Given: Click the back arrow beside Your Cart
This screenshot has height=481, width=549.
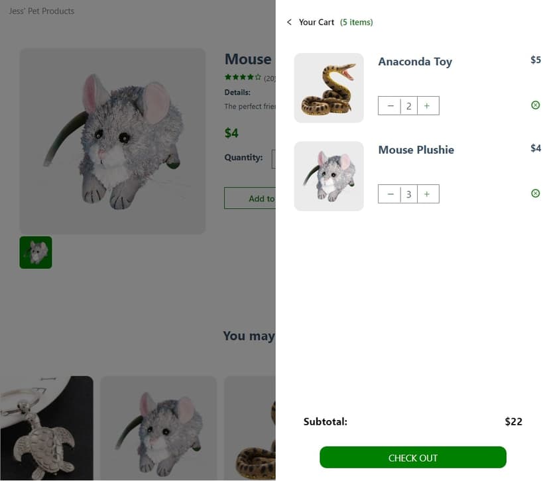Looking at the screenshot, I should click(289, 23).
